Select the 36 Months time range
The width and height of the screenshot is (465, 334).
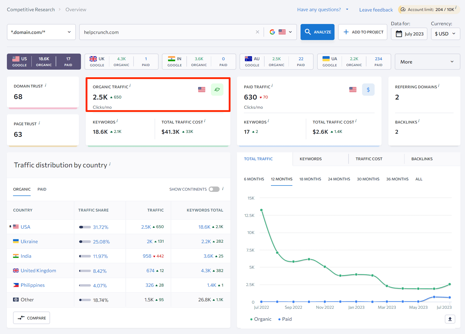coord(397,179)
